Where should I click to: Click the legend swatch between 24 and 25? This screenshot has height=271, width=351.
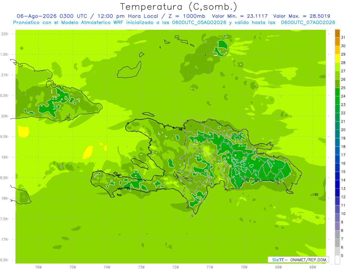point(337,92)
